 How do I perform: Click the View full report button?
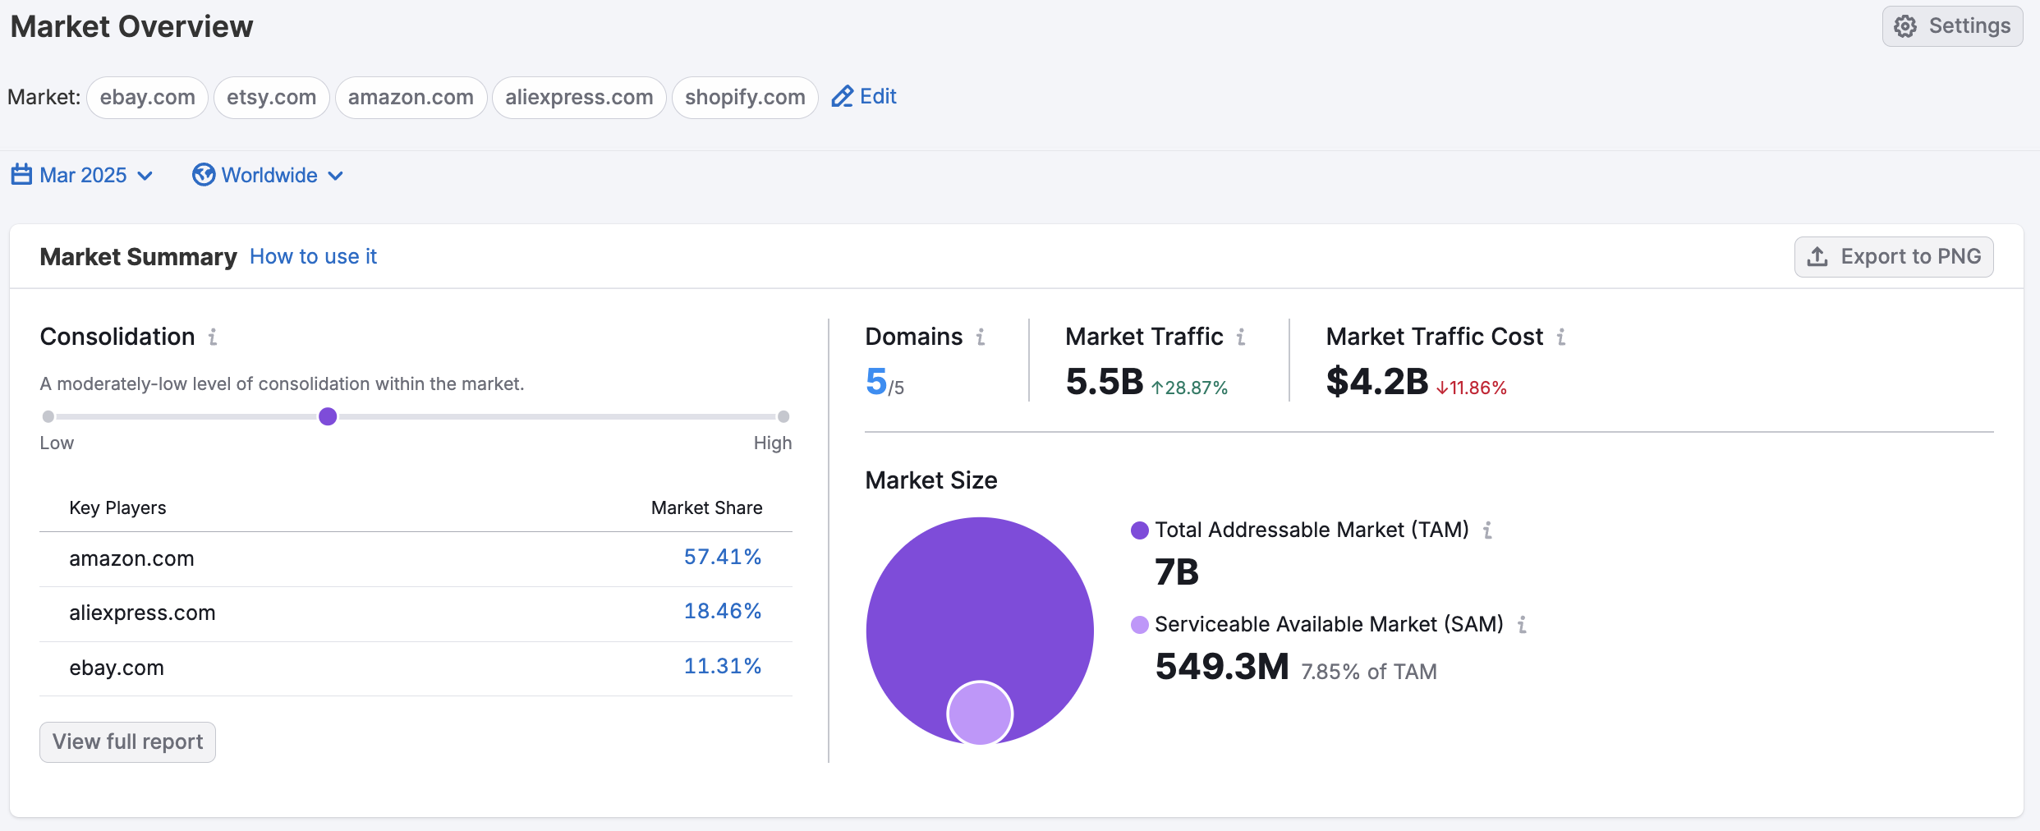126,741
